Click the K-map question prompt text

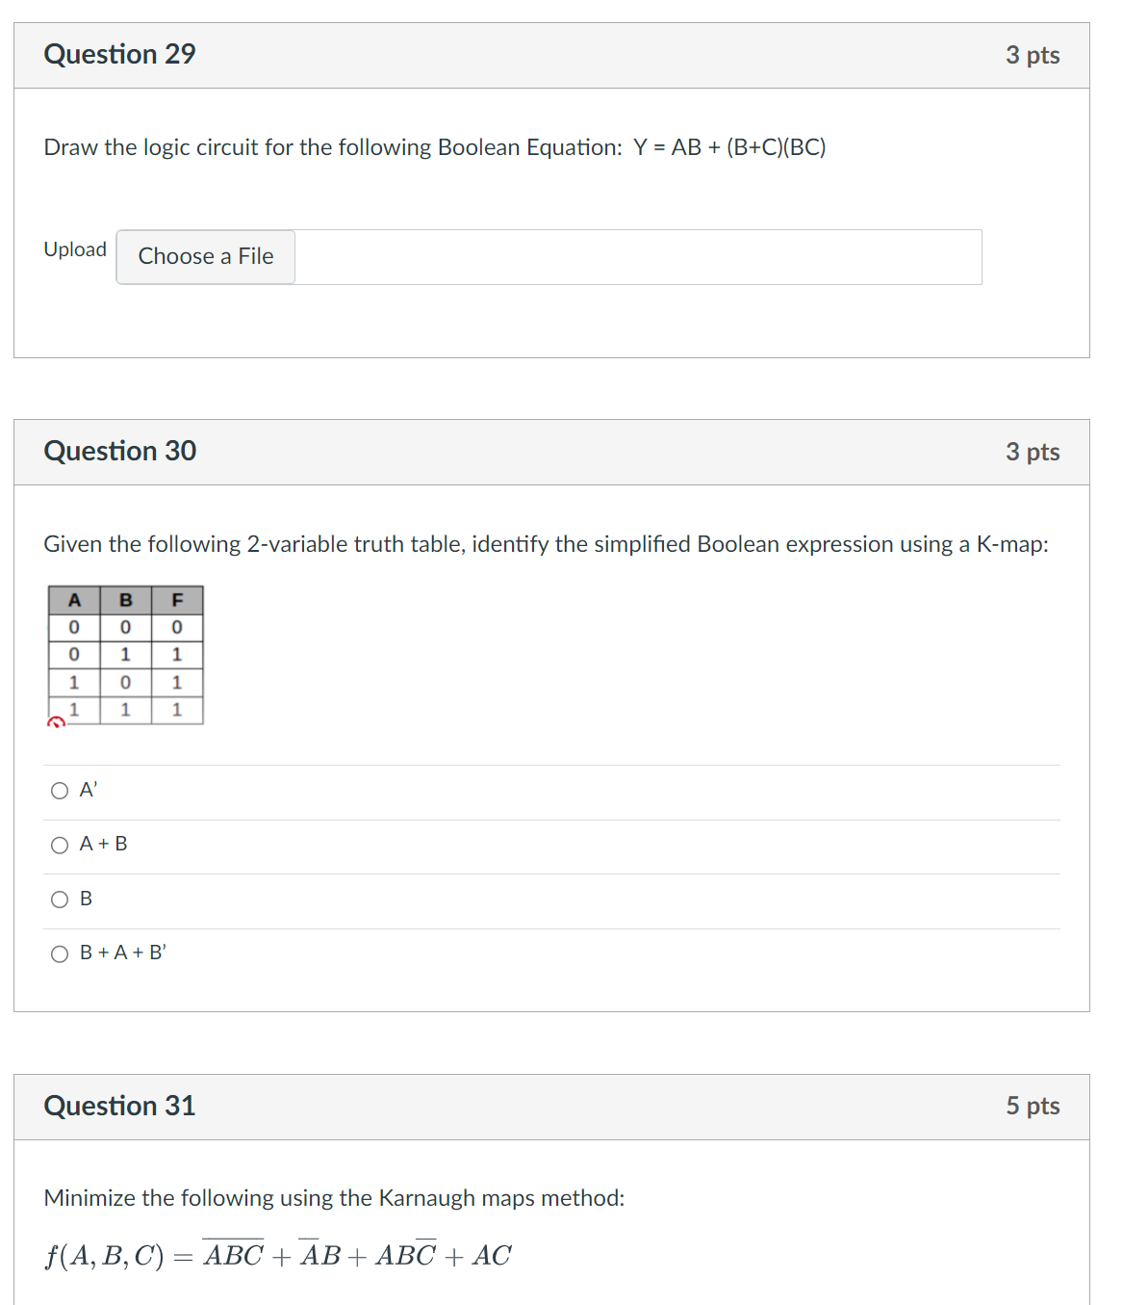point(546,543)
